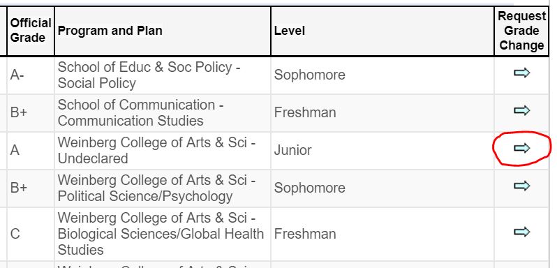The image size is (557, 268).
Task: Select the A- official grade cell
Action: point(31,75)
